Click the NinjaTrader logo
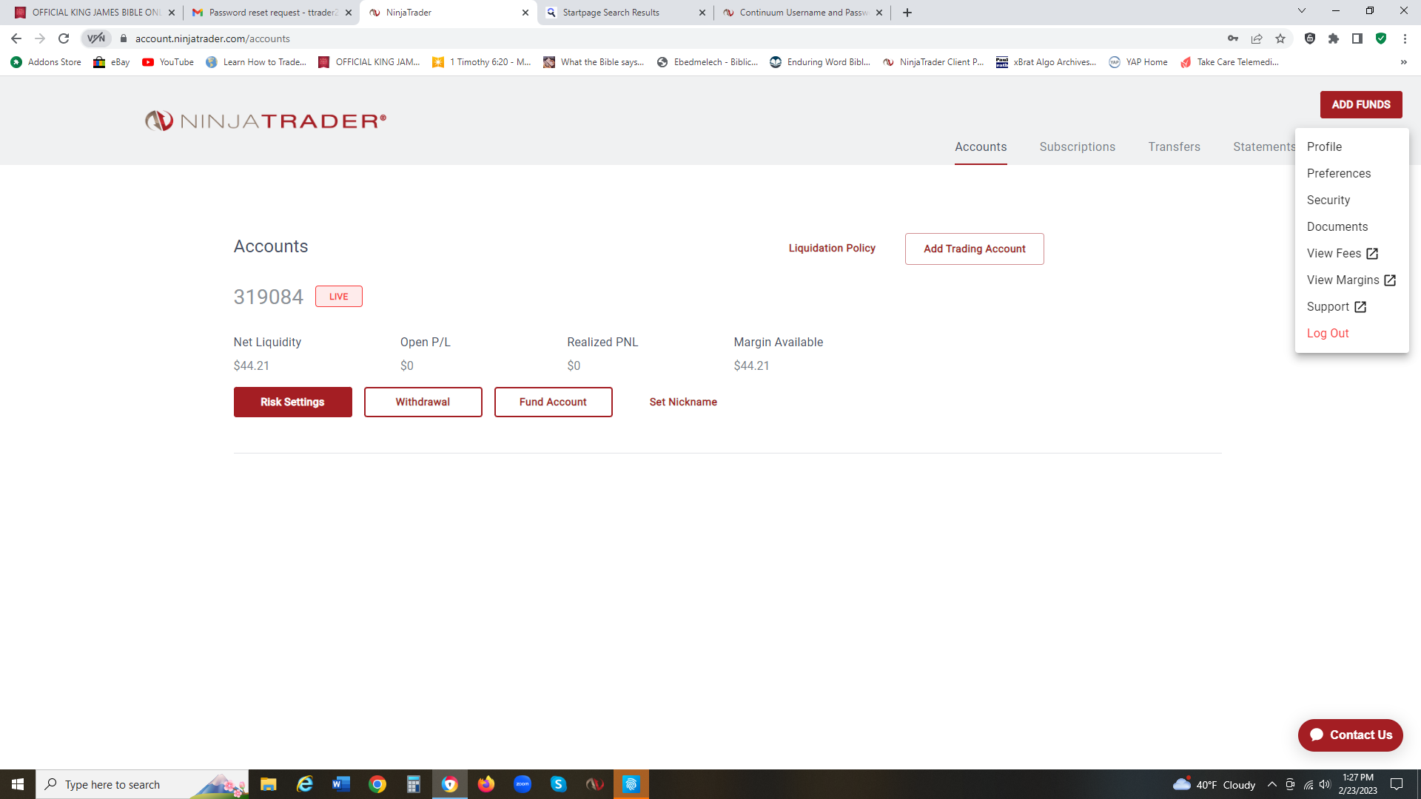The width and height of the screenshot is (1421, 799). click(266, 121)
